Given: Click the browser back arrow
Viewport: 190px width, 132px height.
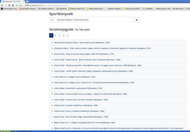Looking at the screenshot, I should click(2, 5).
